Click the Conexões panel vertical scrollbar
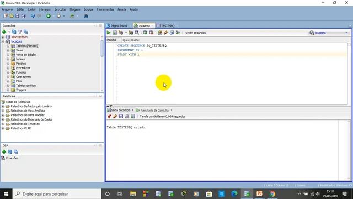Image resolution: width=353 pixels, height=199 pixels. coord(102,49)
